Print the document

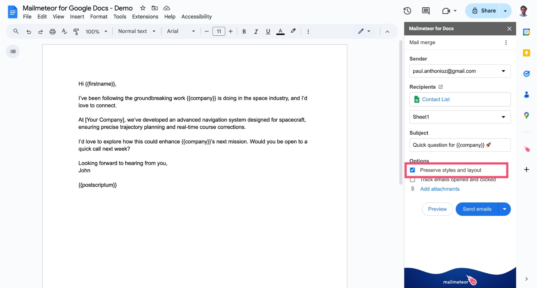(52, 31)
